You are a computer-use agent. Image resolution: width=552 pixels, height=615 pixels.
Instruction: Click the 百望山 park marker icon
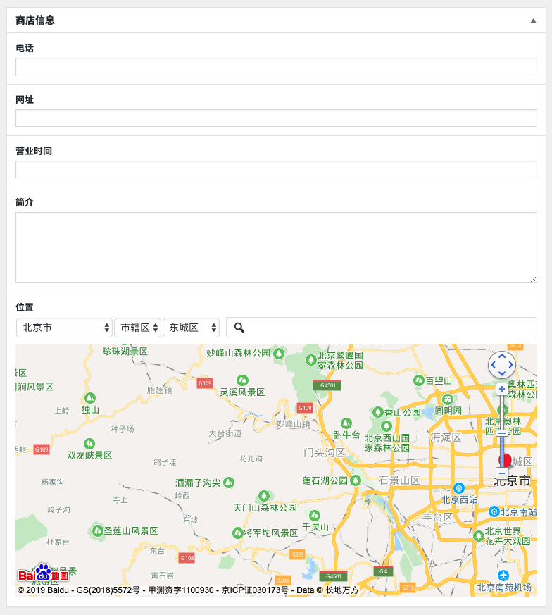tap(419, 380)
